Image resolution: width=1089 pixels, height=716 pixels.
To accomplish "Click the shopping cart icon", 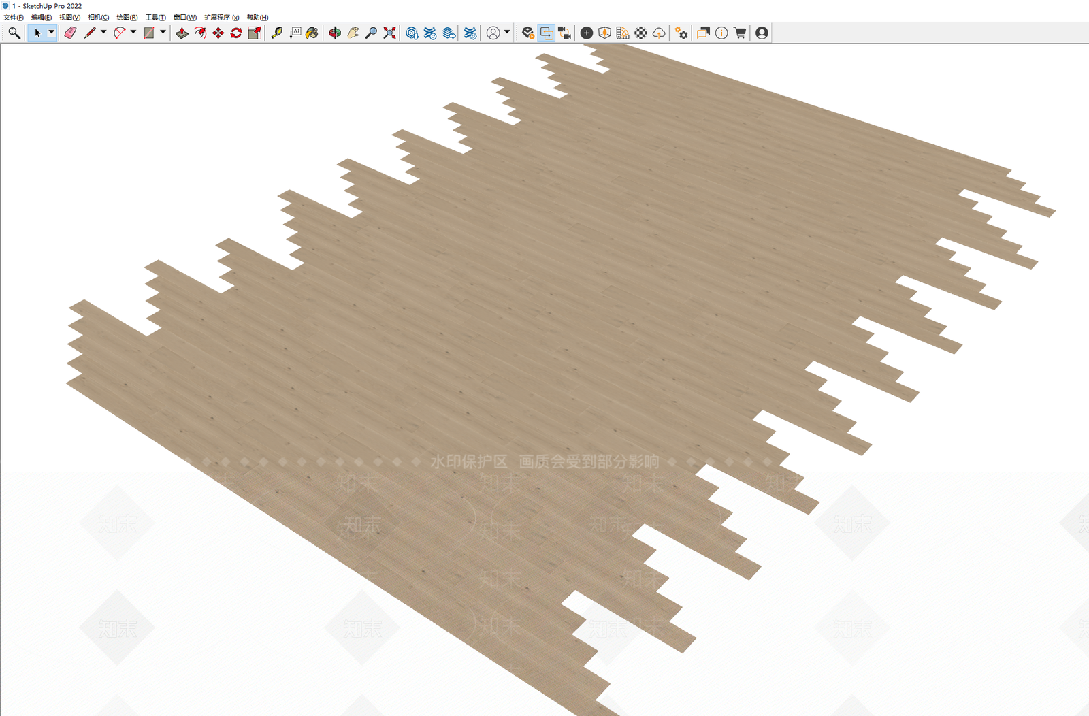I will (740, 33).
